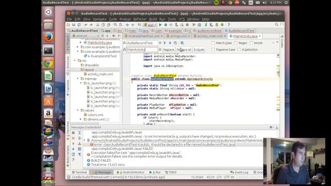Toggle the Regex checkbox

tap(236, 43)
